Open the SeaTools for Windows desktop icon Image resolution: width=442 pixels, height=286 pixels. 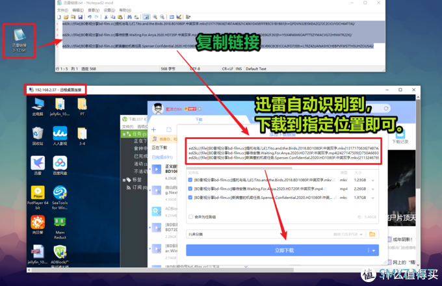60,198
